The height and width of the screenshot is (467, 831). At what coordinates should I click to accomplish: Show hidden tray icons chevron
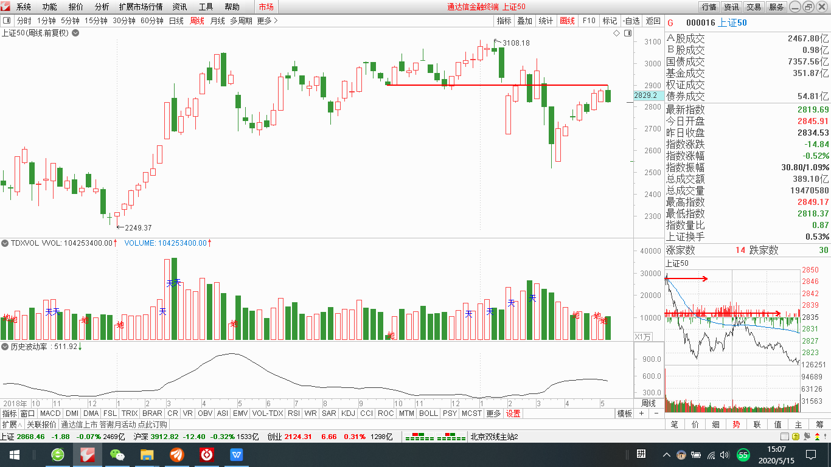(667, 454)
